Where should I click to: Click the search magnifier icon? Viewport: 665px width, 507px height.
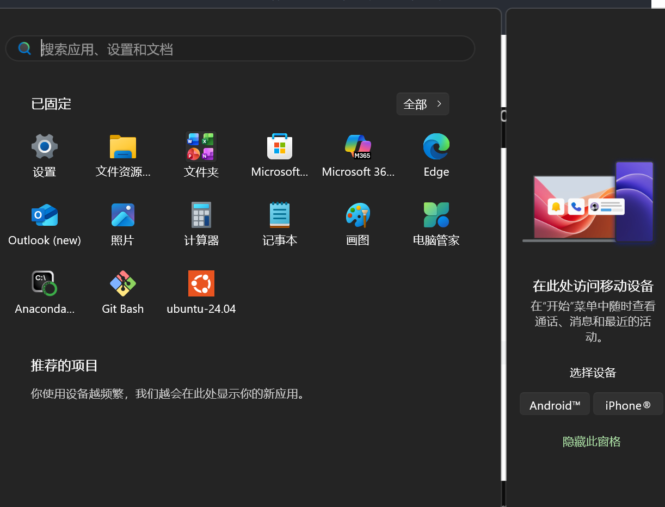[24, 49]
